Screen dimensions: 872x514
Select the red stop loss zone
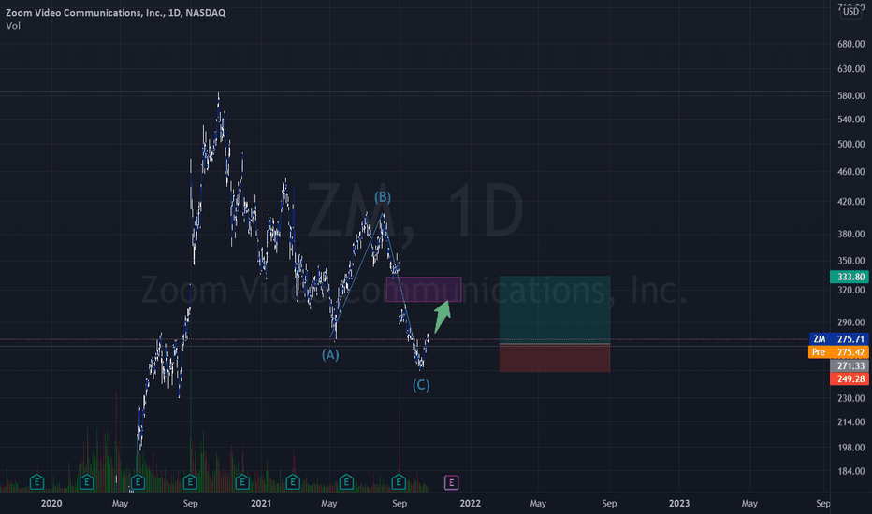[555, 358]
